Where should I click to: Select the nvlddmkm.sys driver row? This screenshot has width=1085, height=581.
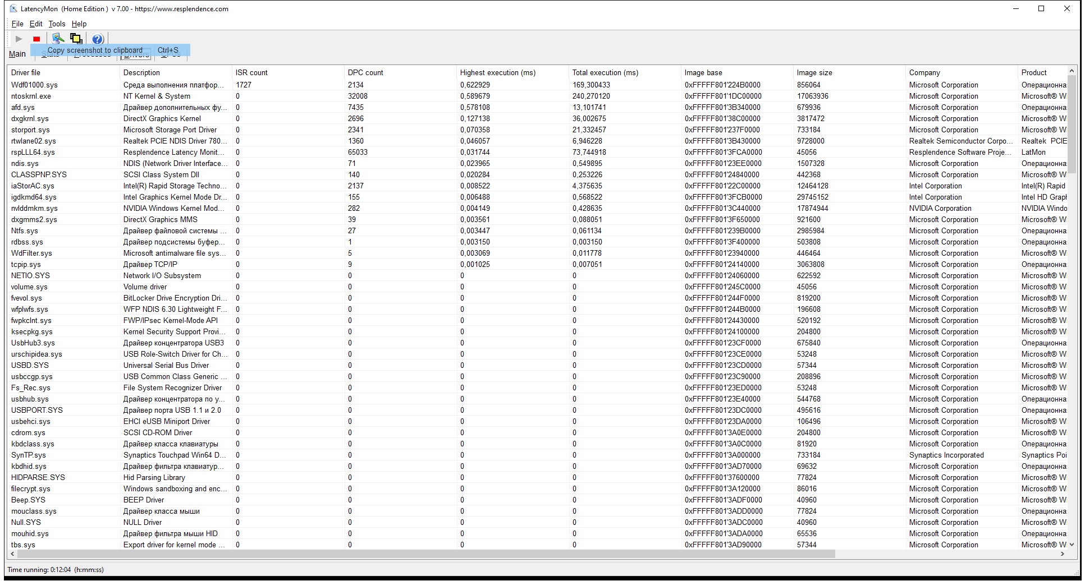537,208
